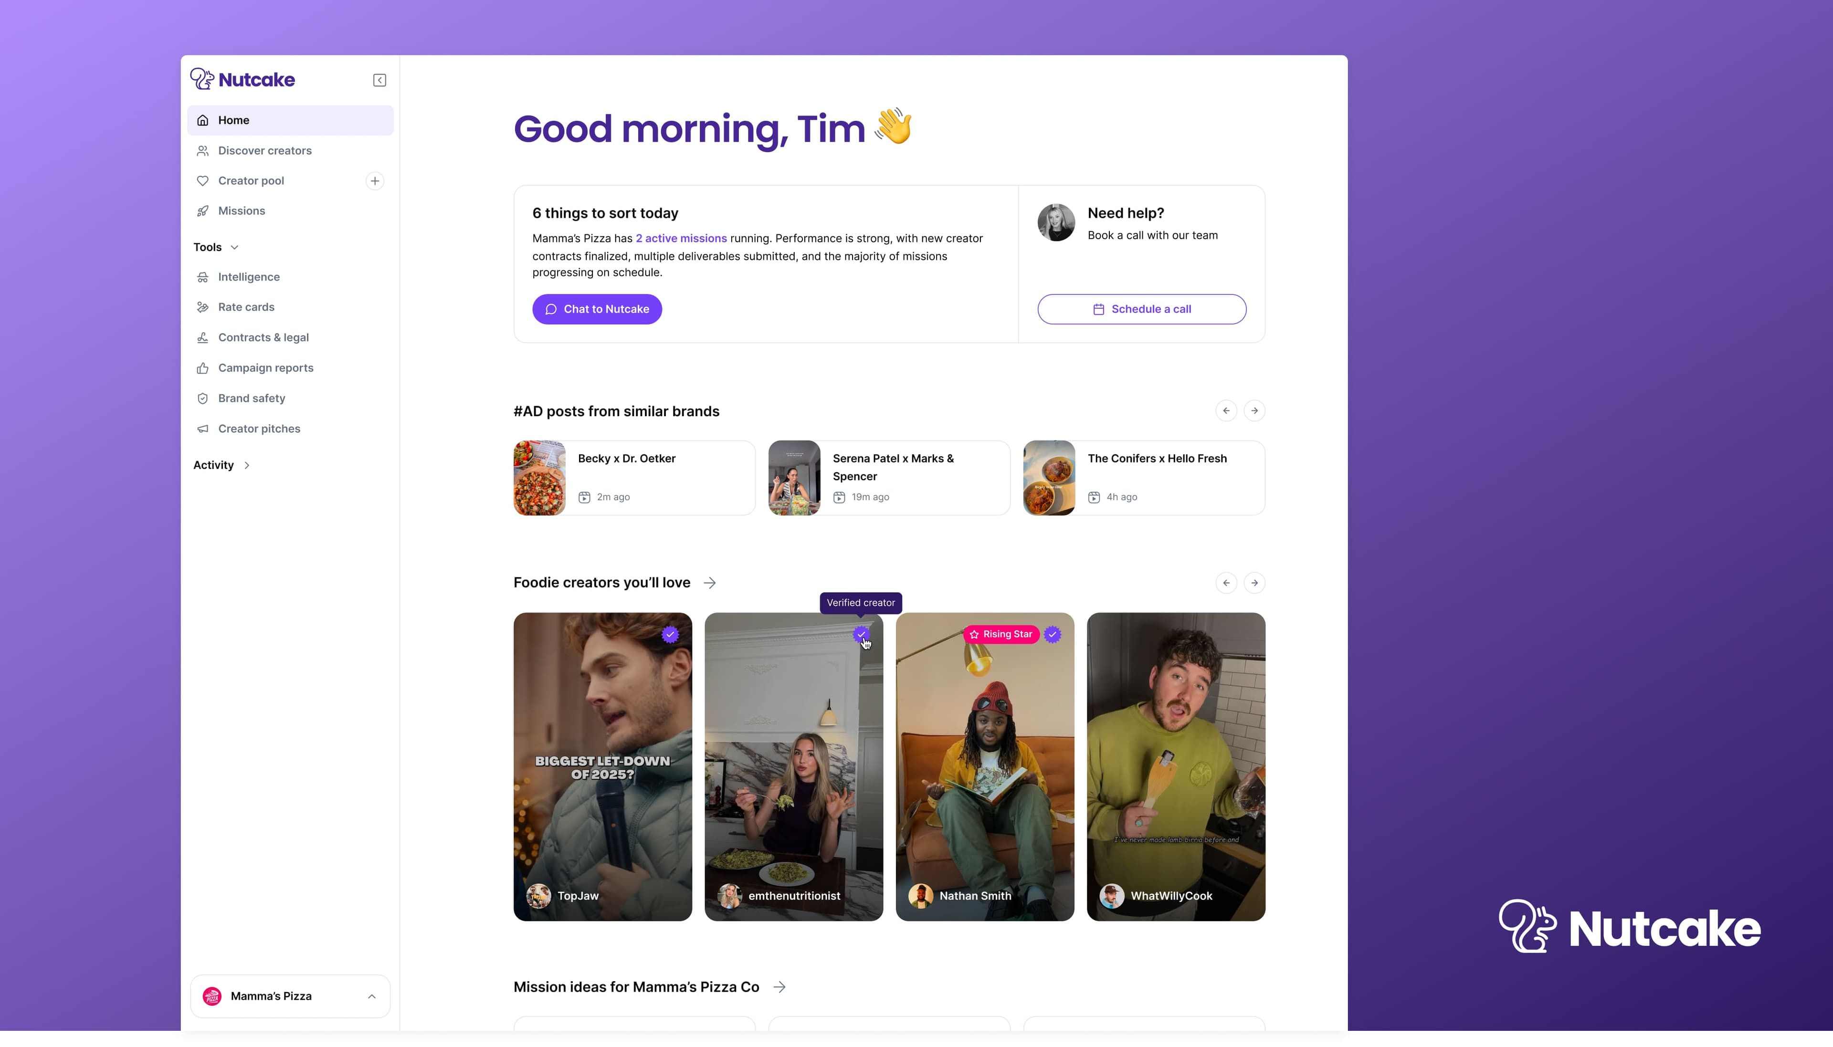Click WhatWillyCook's small avatar
This screenshot has height=1047, width=1833.
point(1112,896)
